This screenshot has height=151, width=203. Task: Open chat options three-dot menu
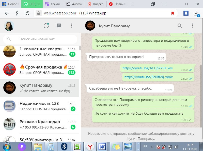(193, 26)
